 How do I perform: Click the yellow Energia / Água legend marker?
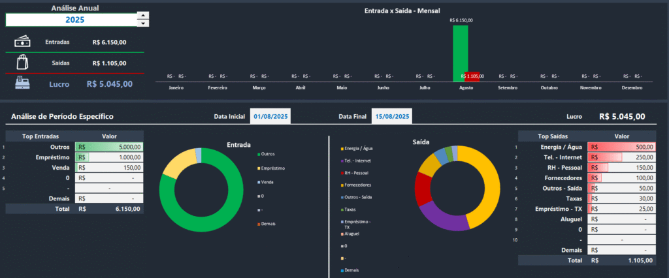341,149
